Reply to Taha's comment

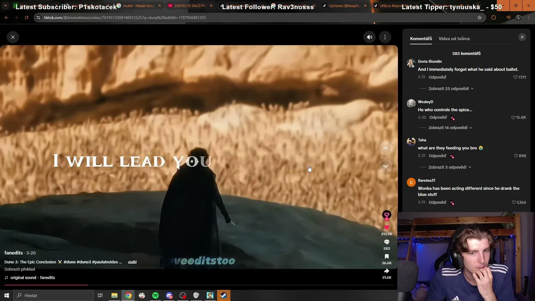point(437,156)
